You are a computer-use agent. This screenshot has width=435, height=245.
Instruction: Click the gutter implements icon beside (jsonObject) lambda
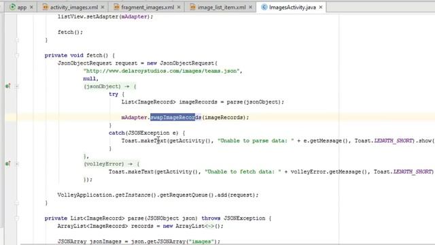point(7,86)
